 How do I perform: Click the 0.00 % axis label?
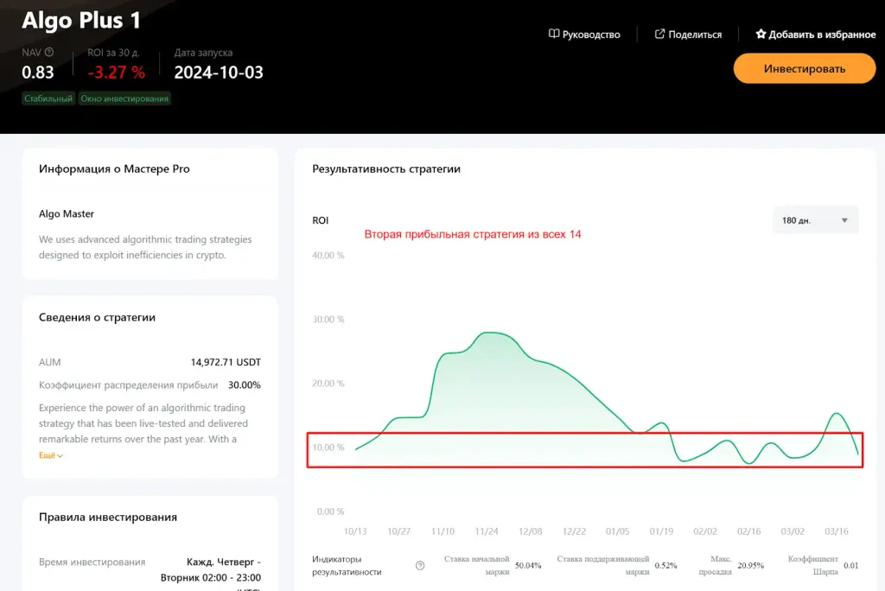click(x=330, y=512)
